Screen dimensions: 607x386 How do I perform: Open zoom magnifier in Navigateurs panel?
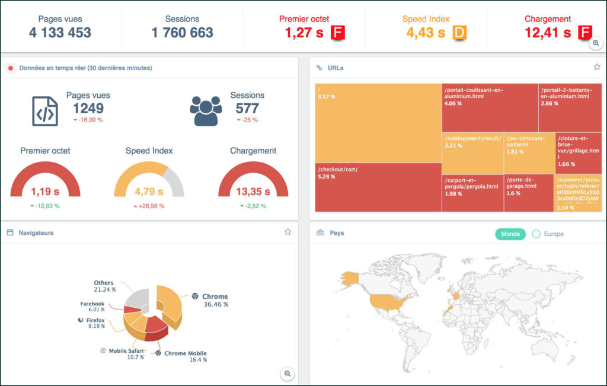click(x=287, y=373)
